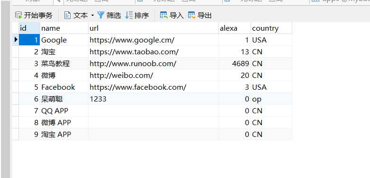Select the USA country cell for Facebook
Image resolution: width=370 pixels, height=178 pixels.
tap(271, 87)
